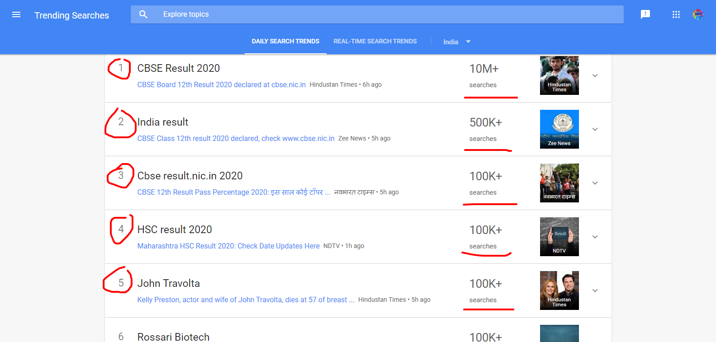The image size is (716, 342).
Task: Click the search magnifier icon
Action: coord(143,14)
